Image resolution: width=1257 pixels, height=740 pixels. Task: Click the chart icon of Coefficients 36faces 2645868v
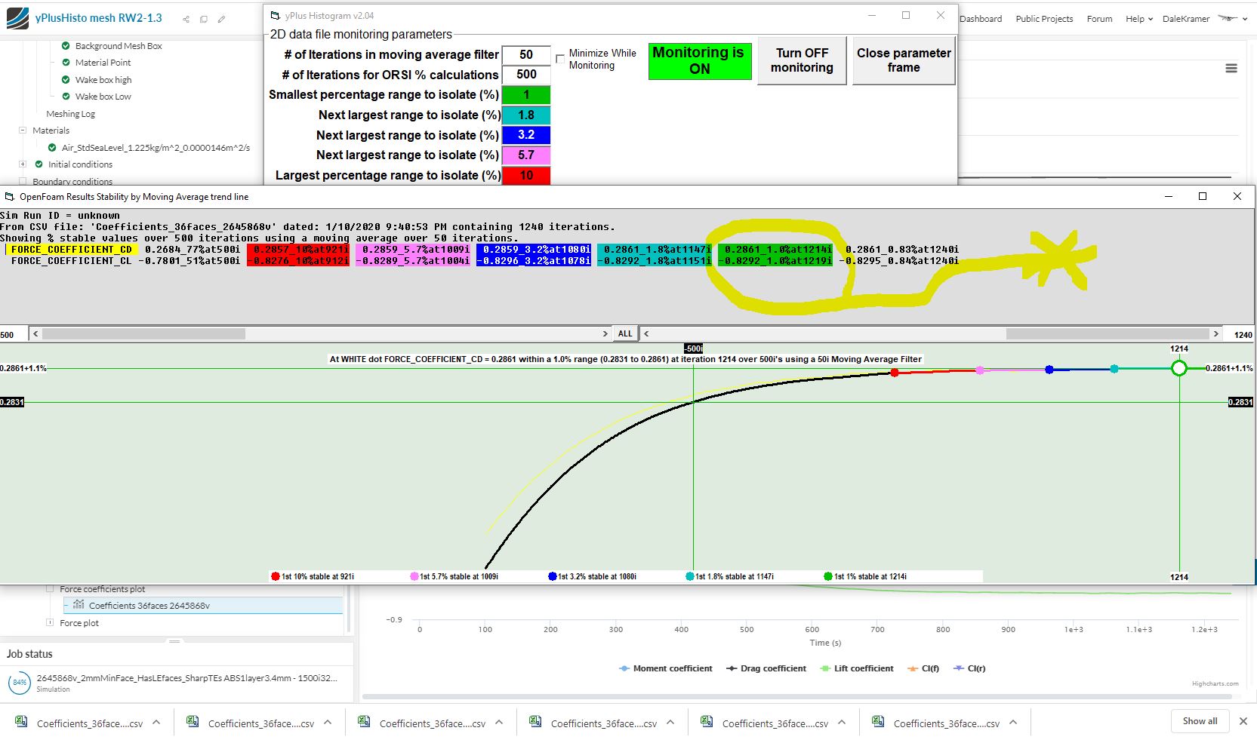(x=79, y=605)
